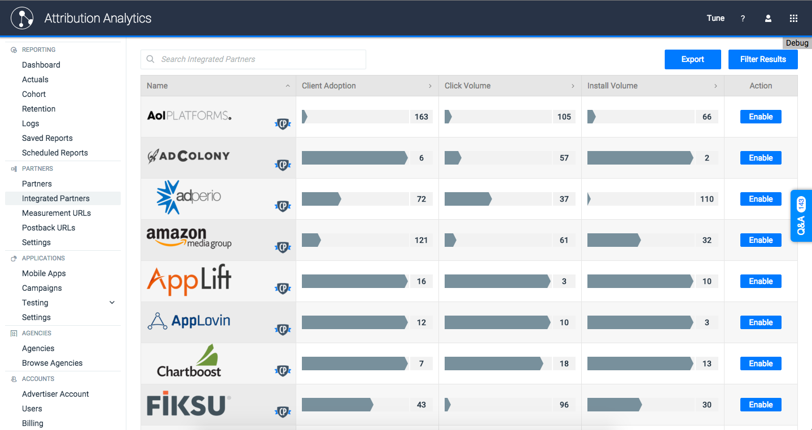Open Scheduled Reports
The height and width of the screenshot is (430, 812).
tap(55, 153)
